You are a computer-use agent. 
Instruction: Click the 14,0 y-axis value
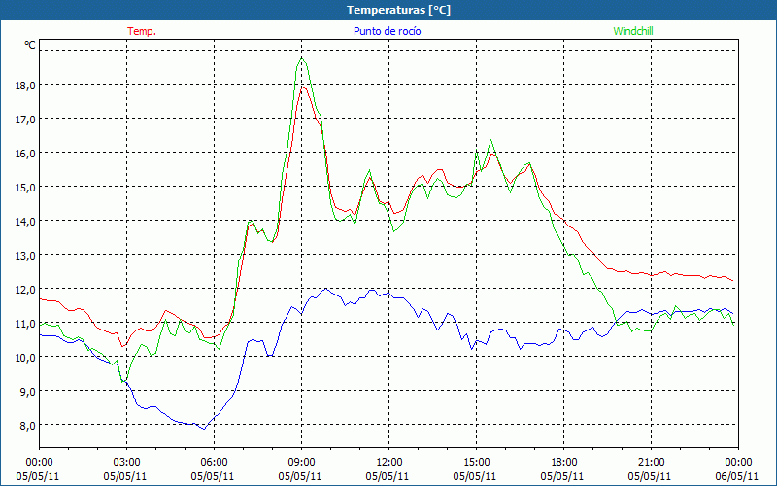26,222
